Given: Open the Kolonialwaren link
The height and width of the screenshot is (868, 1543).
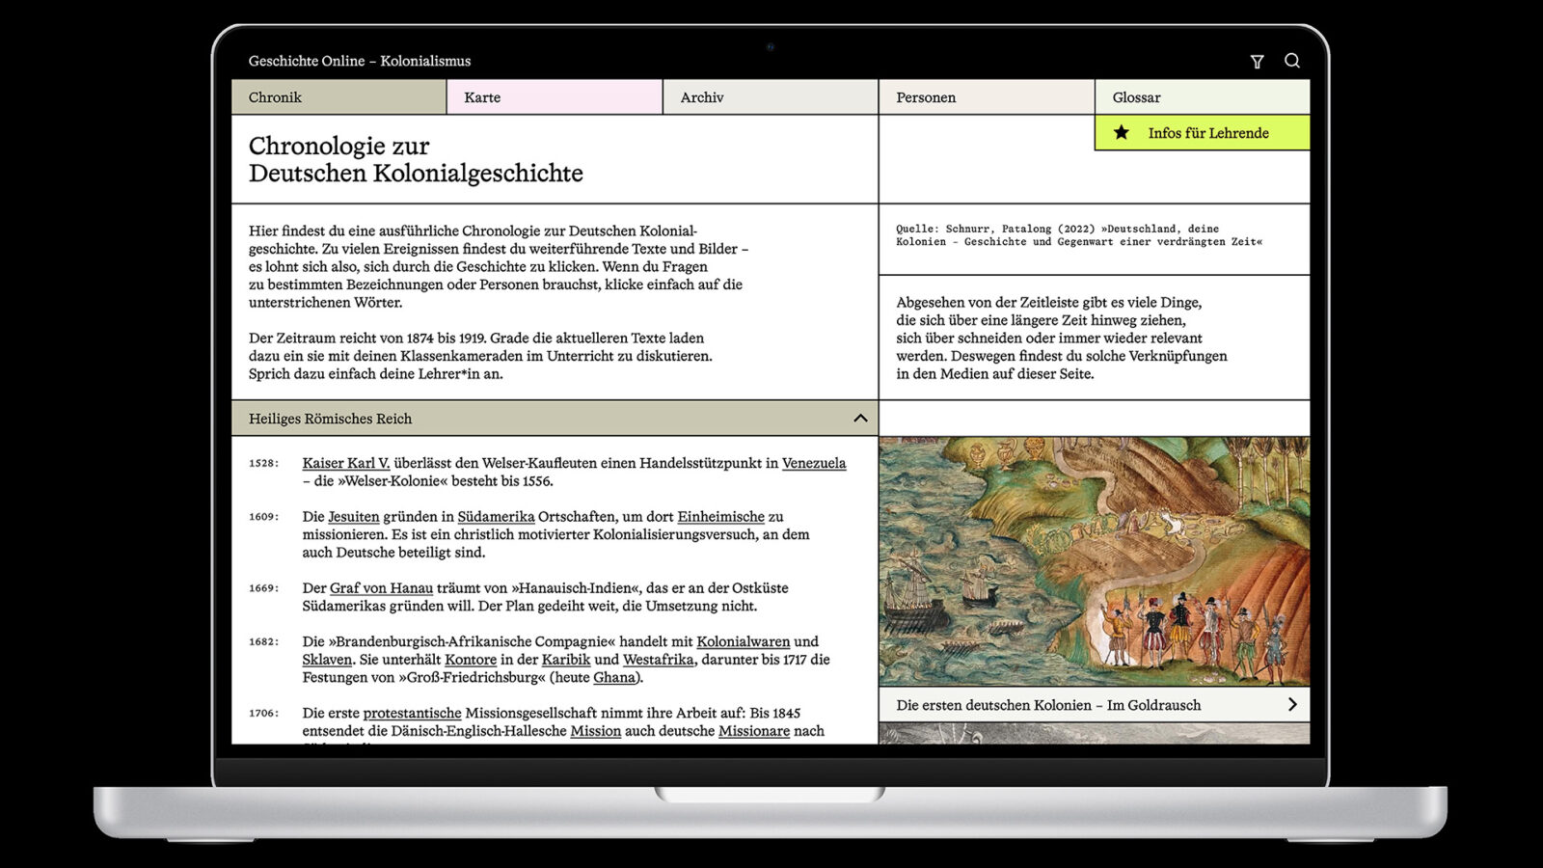Looking at the screenshot, I should (743, 641).
